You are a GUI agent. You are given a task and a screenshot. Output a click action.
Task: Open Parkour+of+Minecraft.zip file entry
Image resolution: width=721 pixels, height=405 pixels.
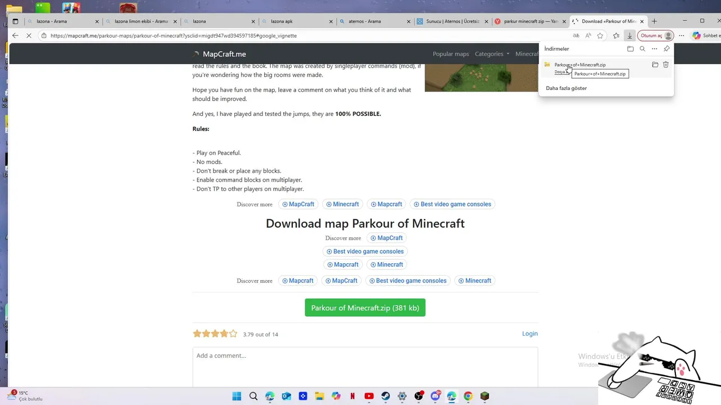click(x=580, y=65)
